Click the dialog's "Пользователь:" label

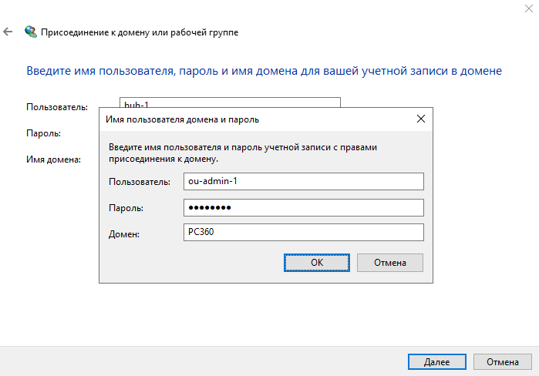tap(139, 182)
